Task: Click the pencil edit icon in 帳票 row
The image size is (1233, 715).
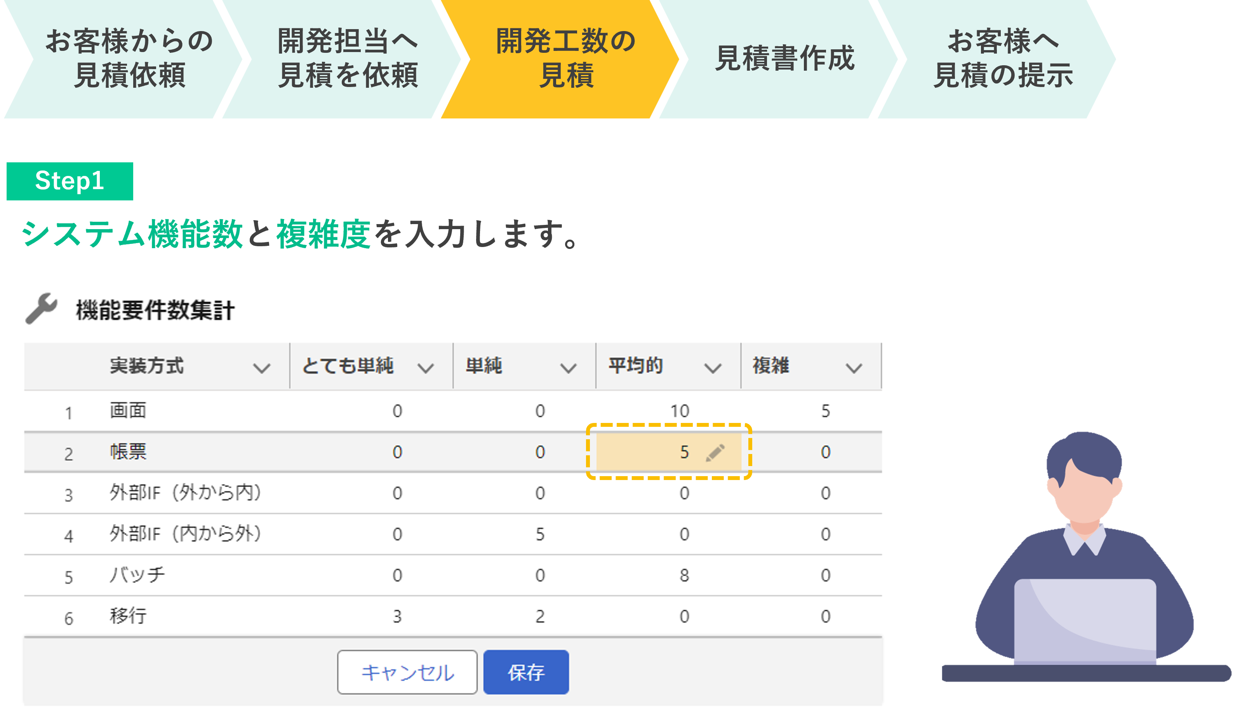Action: (x=715, y=453)
